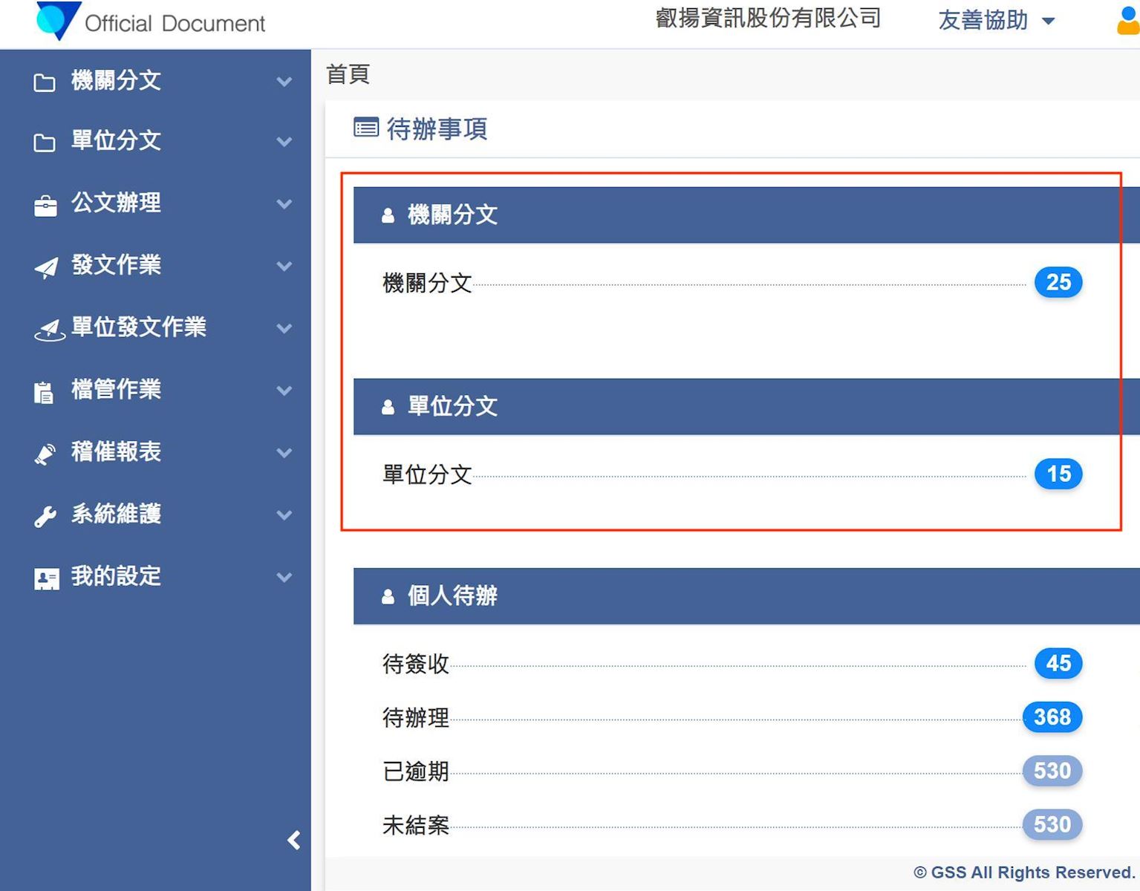Click the 稽催報表 highlighter icon

coord(45,454)
